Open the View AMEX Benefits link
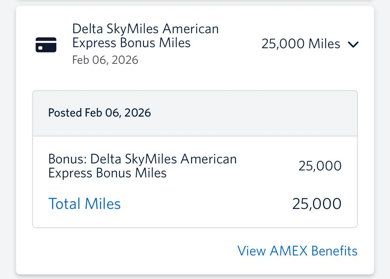 [297, 251]
